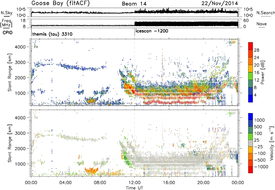Click the '20' Power colorbar label
The height and width of the screenshot is (190, 275).
pos(256,65)
